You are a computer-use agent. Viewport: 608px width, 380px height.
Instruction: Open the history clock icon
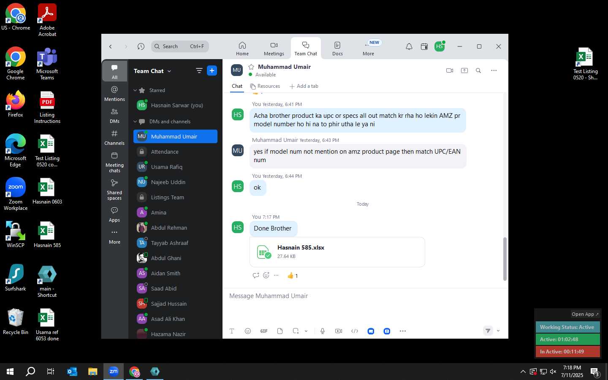click(x=141, y=46)
